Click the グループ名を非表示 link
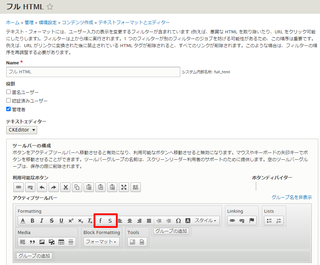 (292, 197)
